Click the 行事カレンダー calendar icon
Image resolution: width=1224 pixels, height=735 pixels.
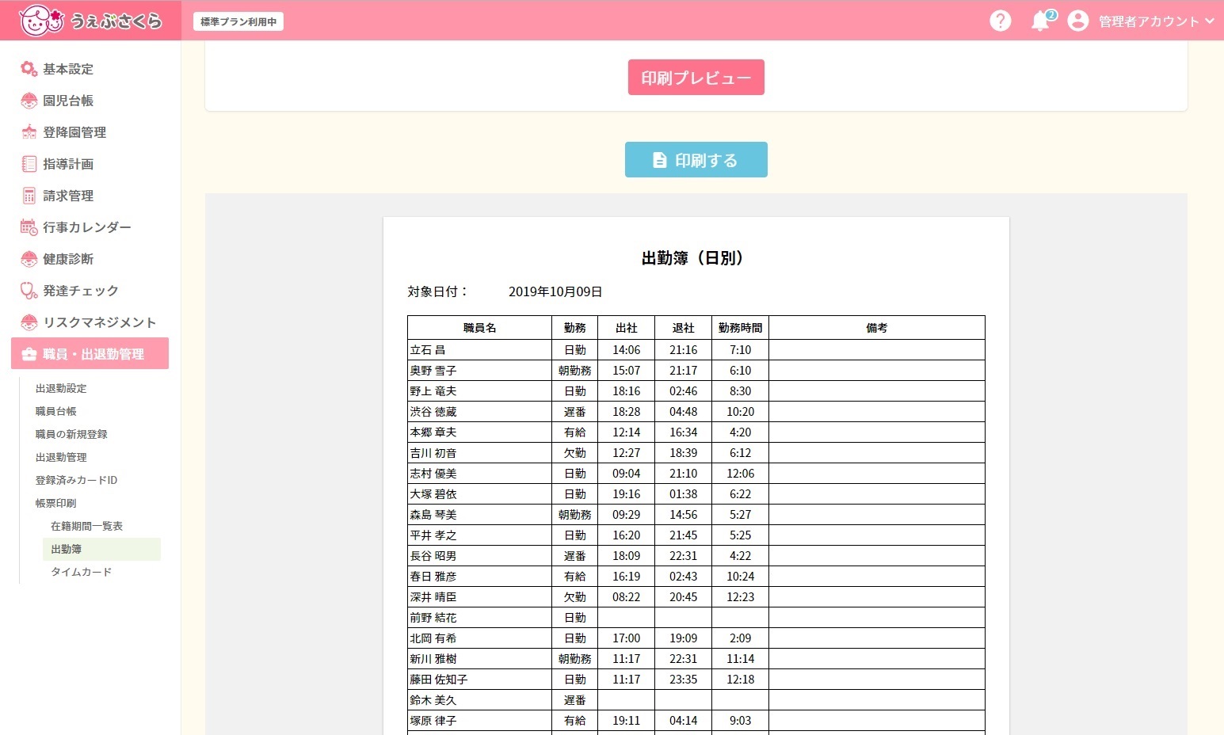29,227
